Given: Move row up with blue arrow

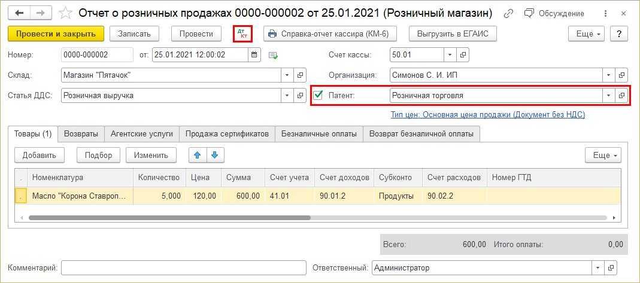Looking at the screenshot, I should click(198, 155).
